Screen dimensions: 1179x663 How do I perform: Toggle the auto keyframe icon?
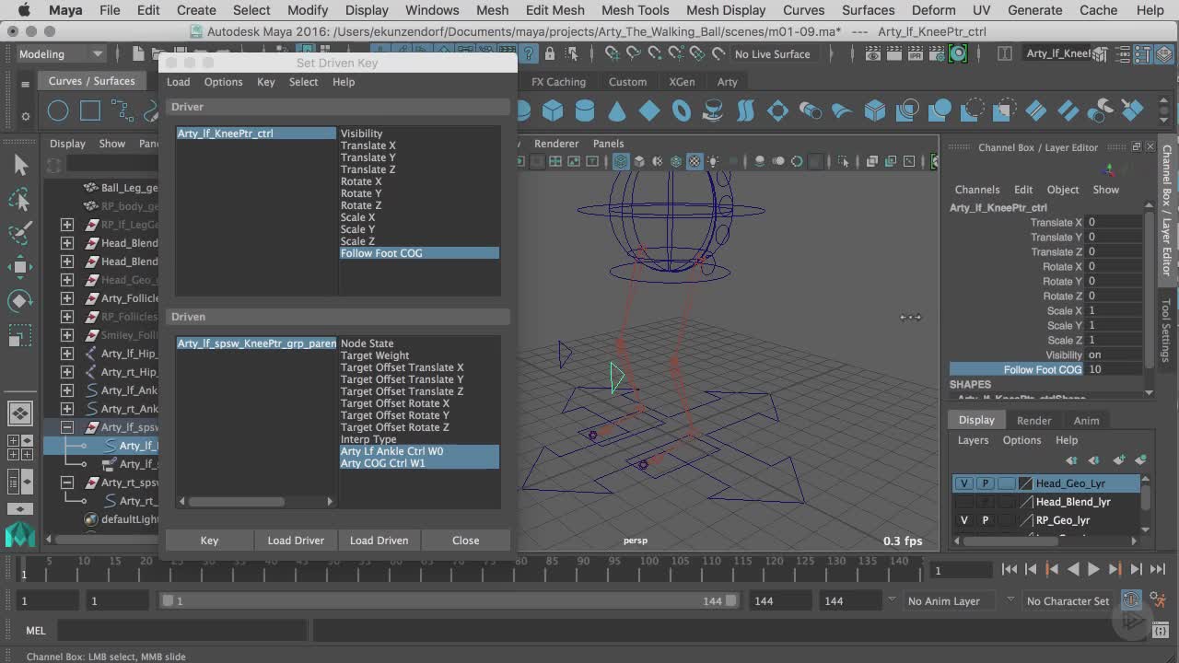click(x=1131, y=600)
